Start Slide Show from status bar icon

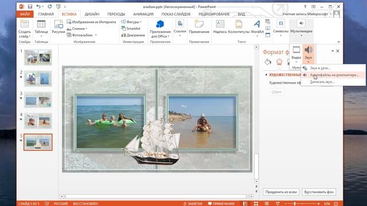click(x=278, y=204)
